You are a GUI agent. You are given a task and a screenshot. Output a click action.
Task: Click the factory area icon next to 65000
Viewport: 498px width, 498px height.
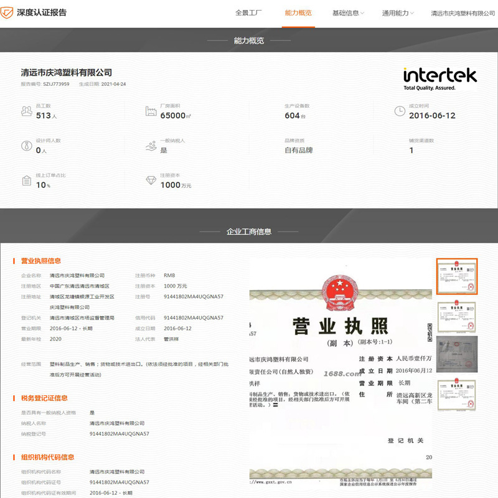[151, 111]
